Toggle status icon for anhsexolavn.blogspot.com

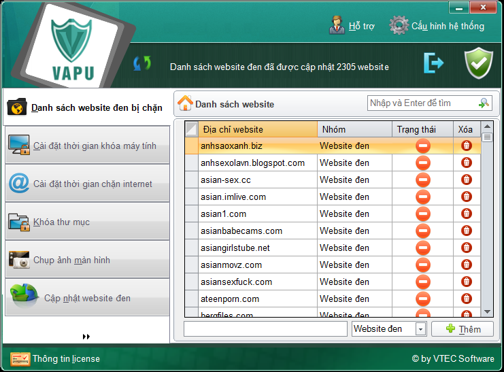423,163
